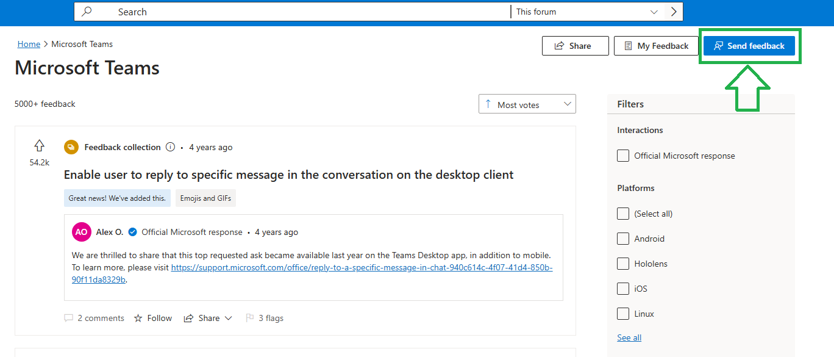Click the Great news! We've added this tag
The height and width of the screenshot is (357, 834).
[117, 198]
